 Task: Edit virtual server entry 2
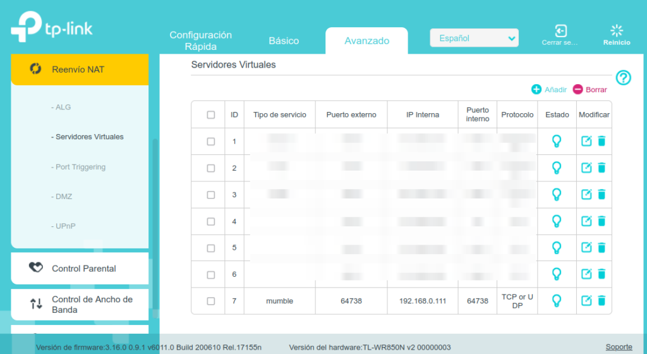(x=586, y=168)
